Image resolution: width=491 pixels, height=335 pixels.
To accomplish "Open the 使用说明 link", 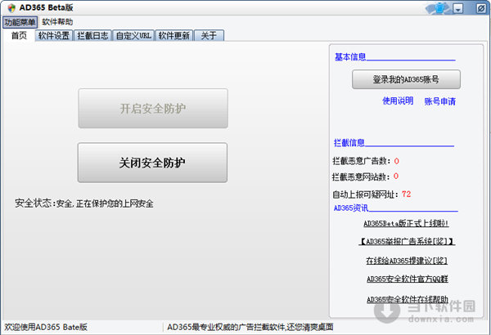I will click(398, 101).
